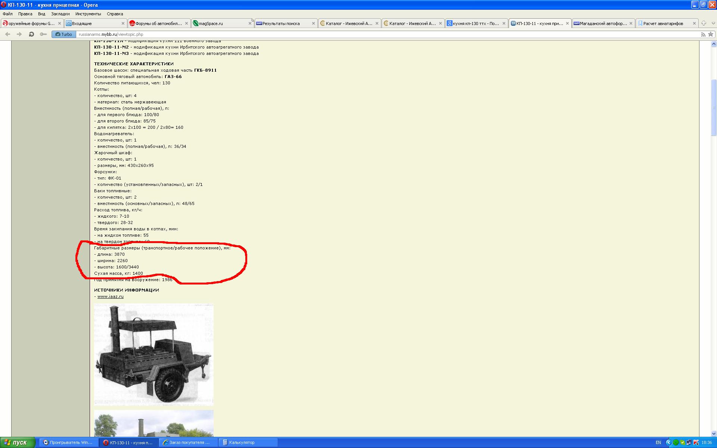Click the browser back arrow
The height and width of the screenshot is (448, 717).
7,34
